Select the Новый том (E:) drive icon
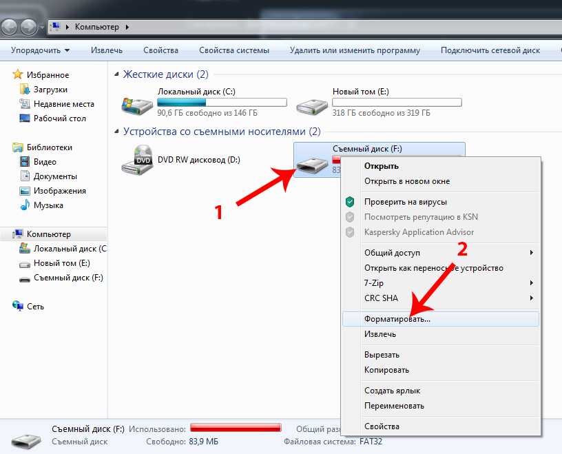Screen dimensions: 562x454 click(312, 107)
